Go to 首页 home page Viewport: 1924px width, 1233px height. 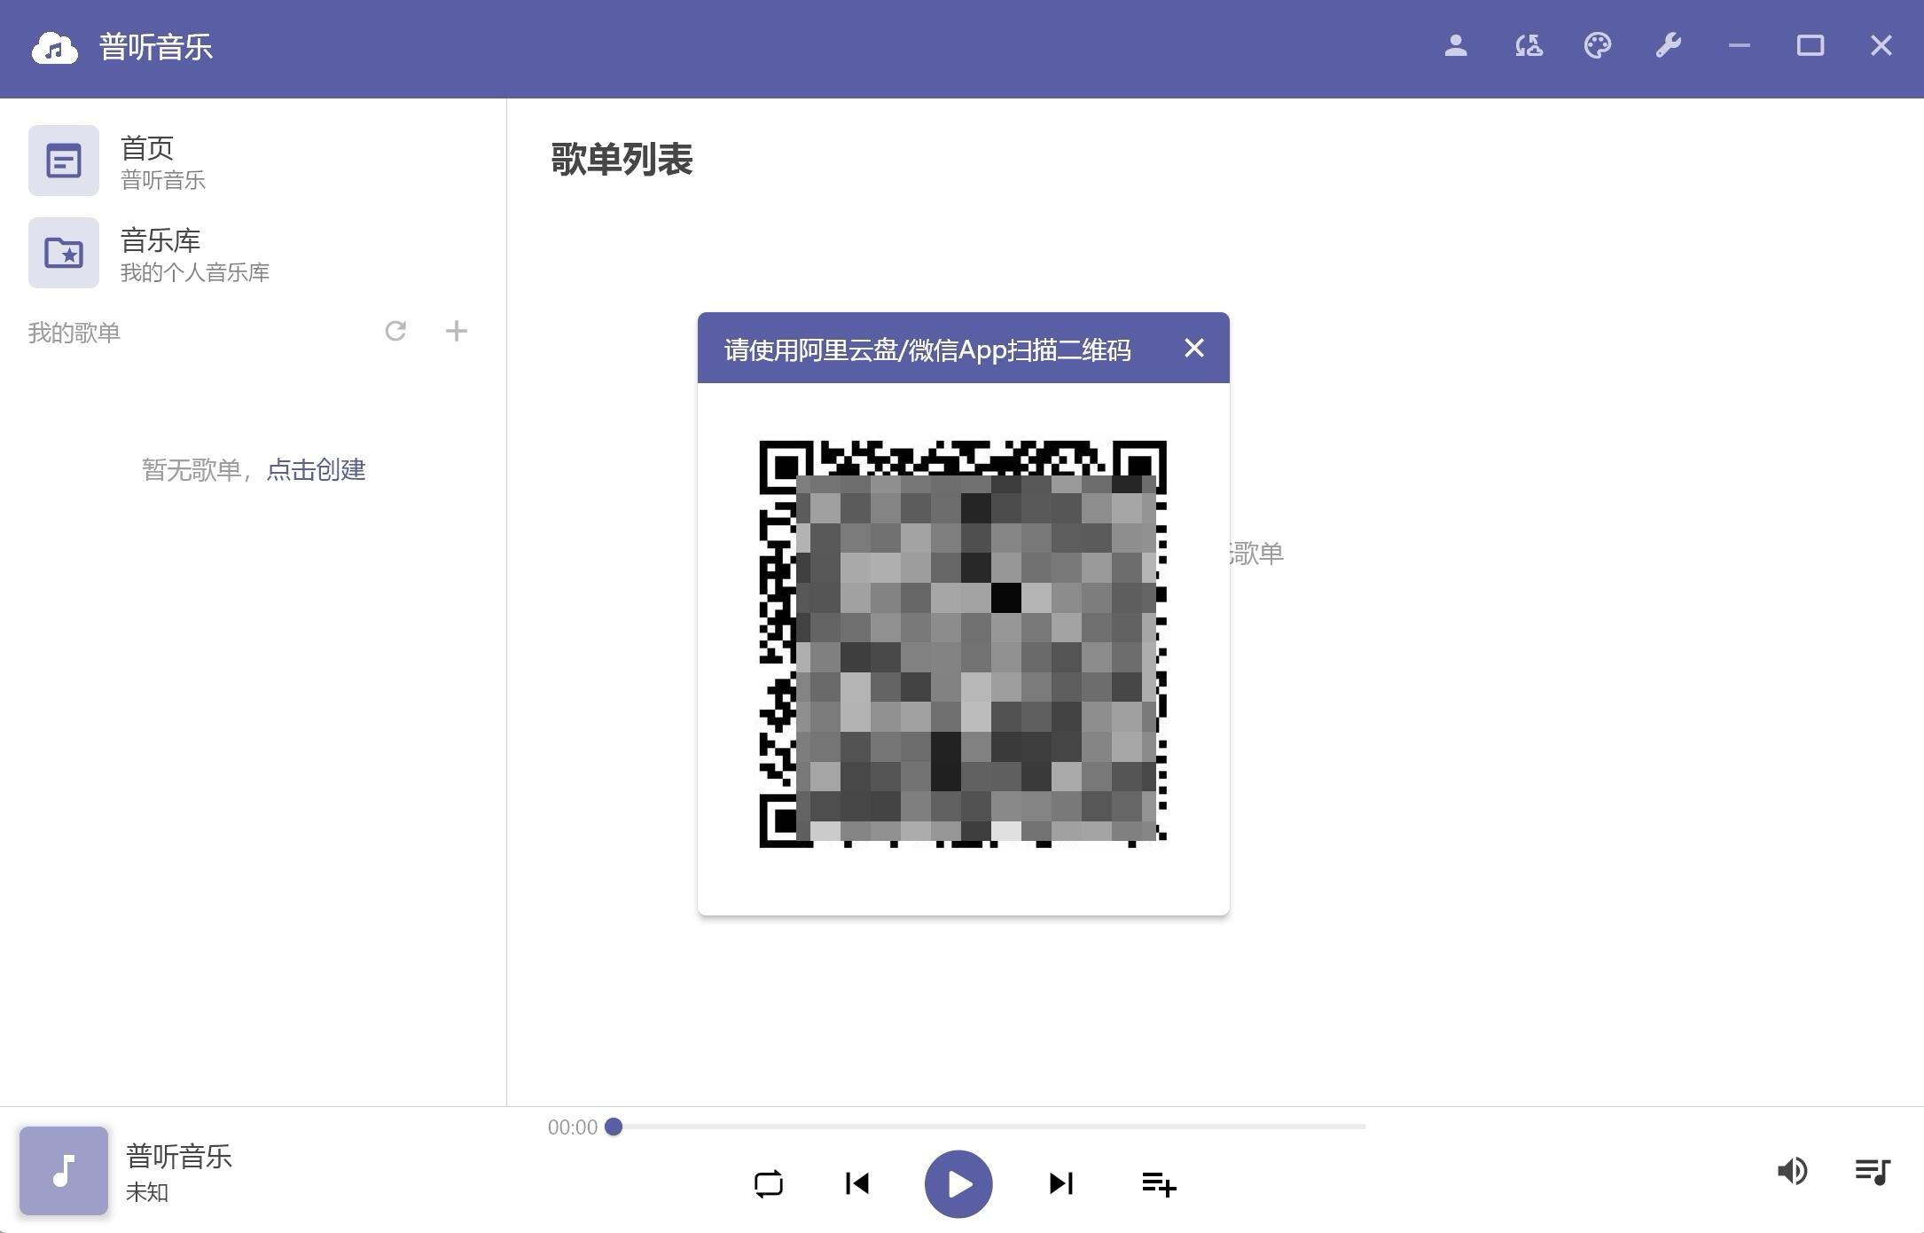pos(253,161)
